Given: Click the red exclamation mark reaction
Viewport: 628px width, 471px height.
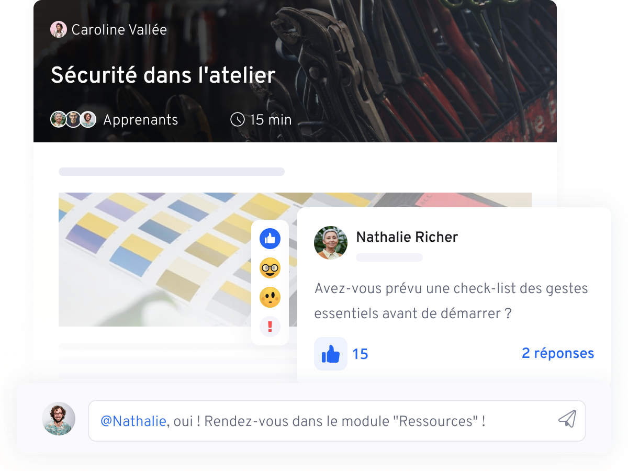Looking at the screenshot, I should pos(270,327).
